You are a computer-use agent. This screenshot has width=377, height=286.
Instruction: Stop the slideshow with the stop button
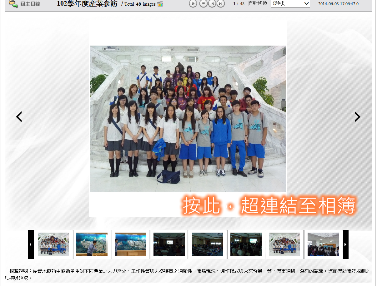pos(203,4)
